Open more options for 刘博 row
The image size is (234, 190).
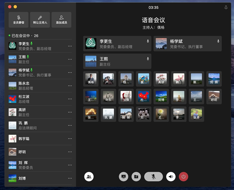70,178
